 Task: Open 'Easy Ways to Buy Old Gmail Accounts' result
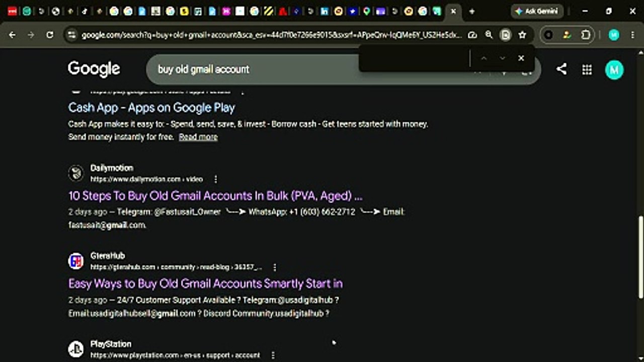tap(205, 284)
